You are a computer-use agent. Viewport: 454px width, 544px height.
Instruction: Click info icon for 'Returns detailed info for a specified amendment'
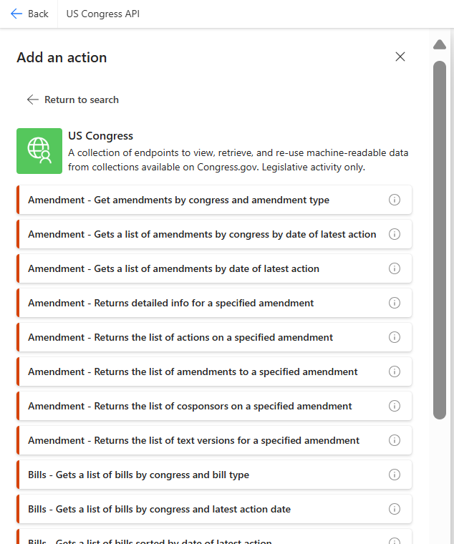coord(394,303)
